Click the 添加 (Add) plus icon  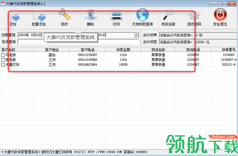(x=14, y=16)
